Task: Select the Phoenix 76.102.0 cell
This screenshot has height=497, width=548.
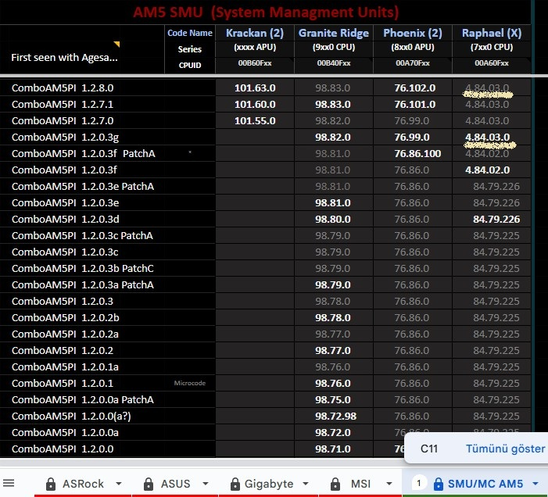Action: click(414, 88)
